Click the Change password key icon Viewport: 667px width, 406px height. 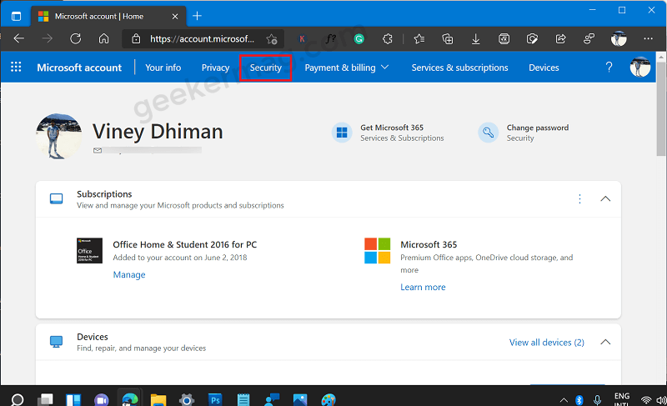488,133
